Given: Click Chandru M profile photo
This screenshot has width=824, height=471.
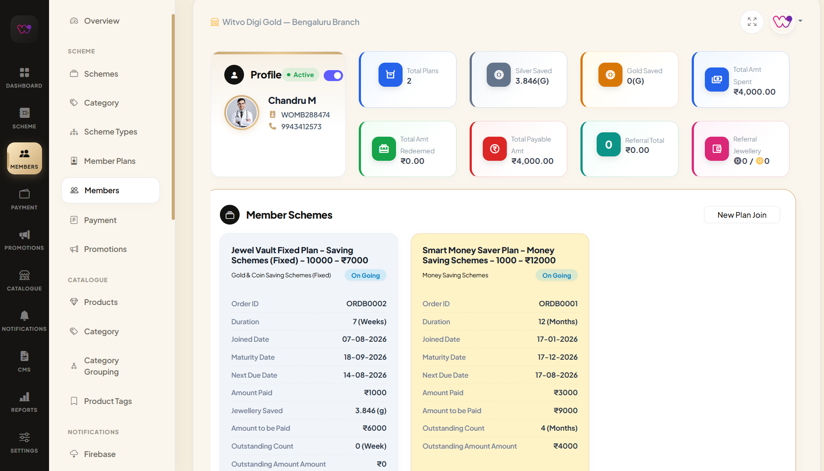Looking at the screenshot, I should tap(242, 113).
